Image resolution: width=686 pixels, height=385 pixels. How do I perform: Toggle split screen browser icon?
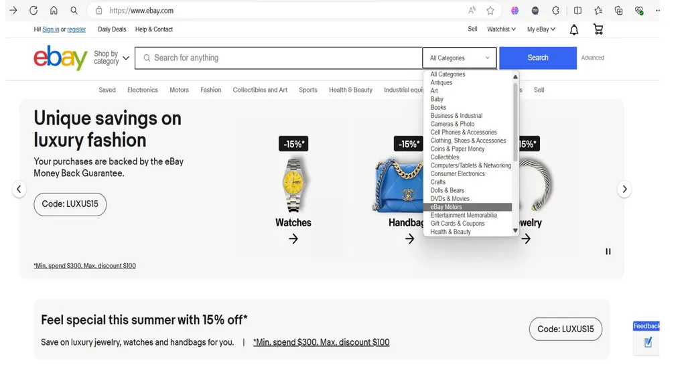point(577,11)
